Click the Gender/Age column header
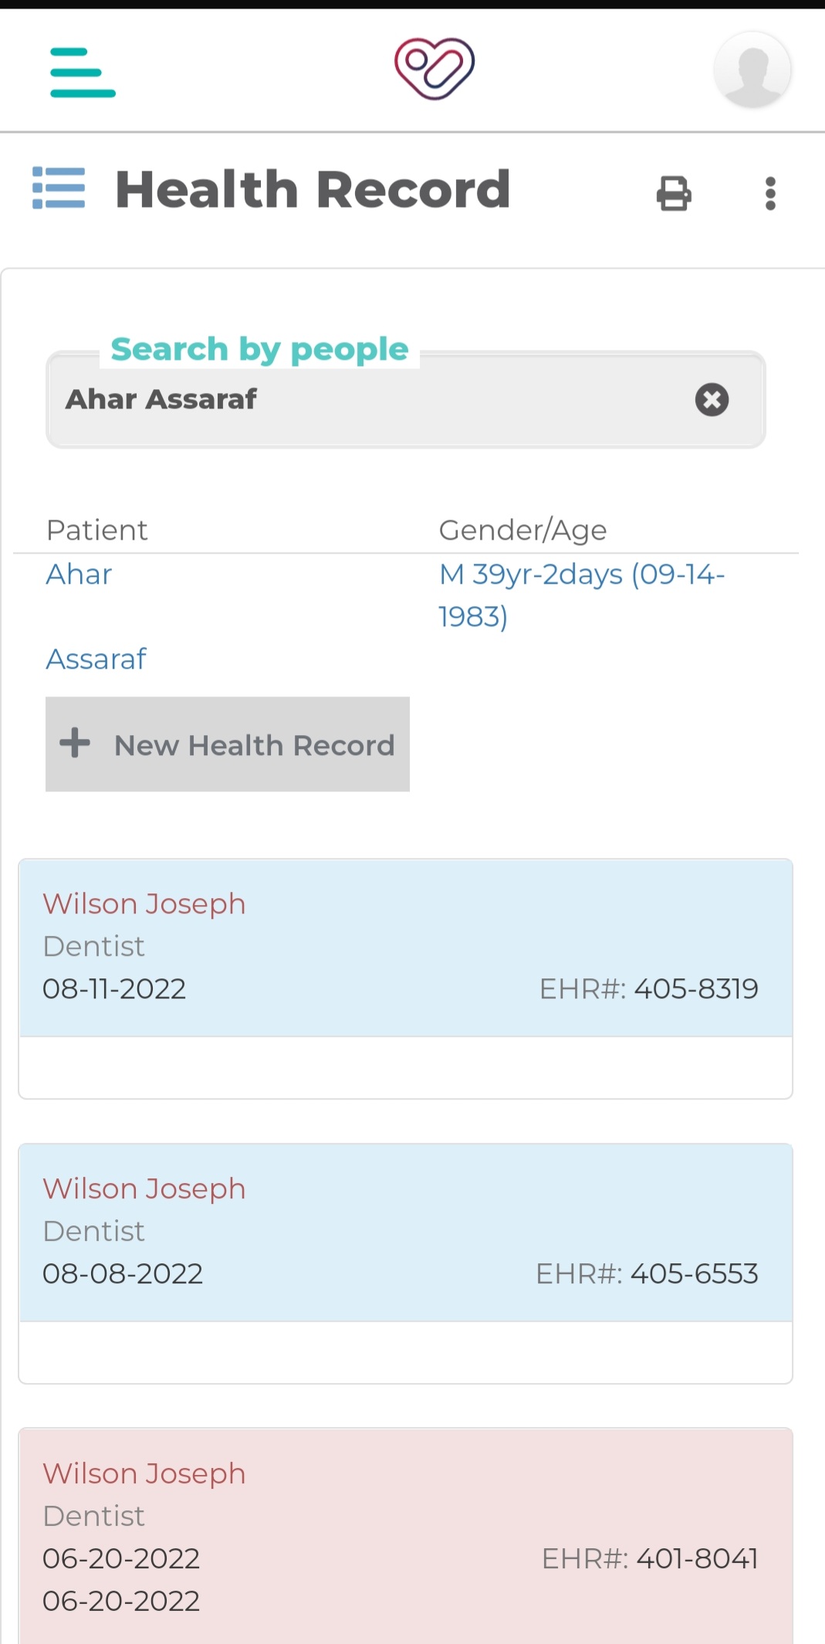Image resolution: width=825 pixels, height=1644 pixels. [522, 530]
